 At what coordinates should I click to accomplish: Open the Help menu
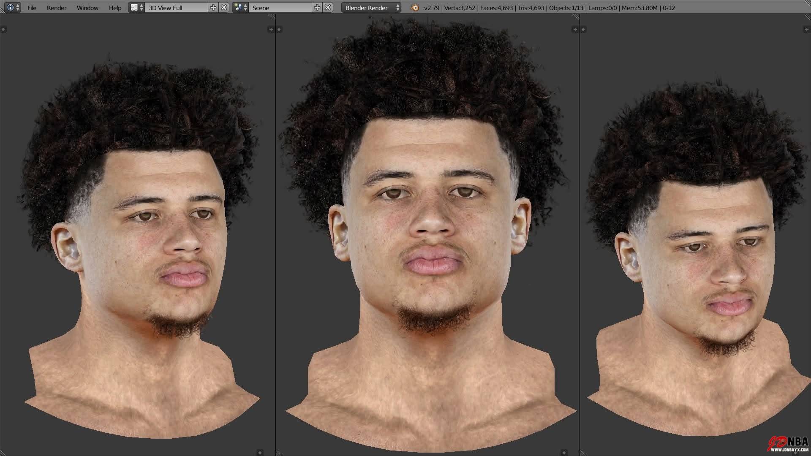coord(115,8)
